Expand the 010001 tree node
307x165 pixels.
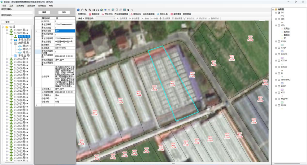coord(7,30)
